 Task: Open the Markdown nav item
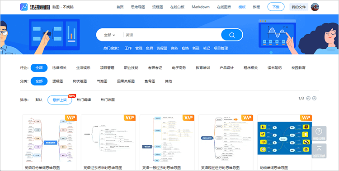201,7
